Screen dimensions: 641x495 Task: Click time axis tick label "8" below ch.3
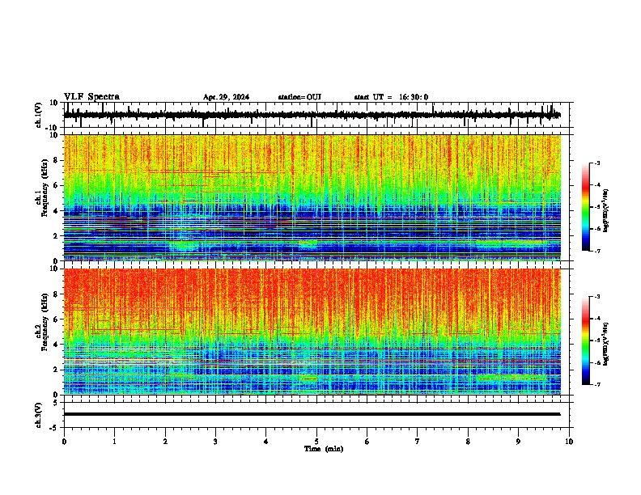(x=468, y=442)
